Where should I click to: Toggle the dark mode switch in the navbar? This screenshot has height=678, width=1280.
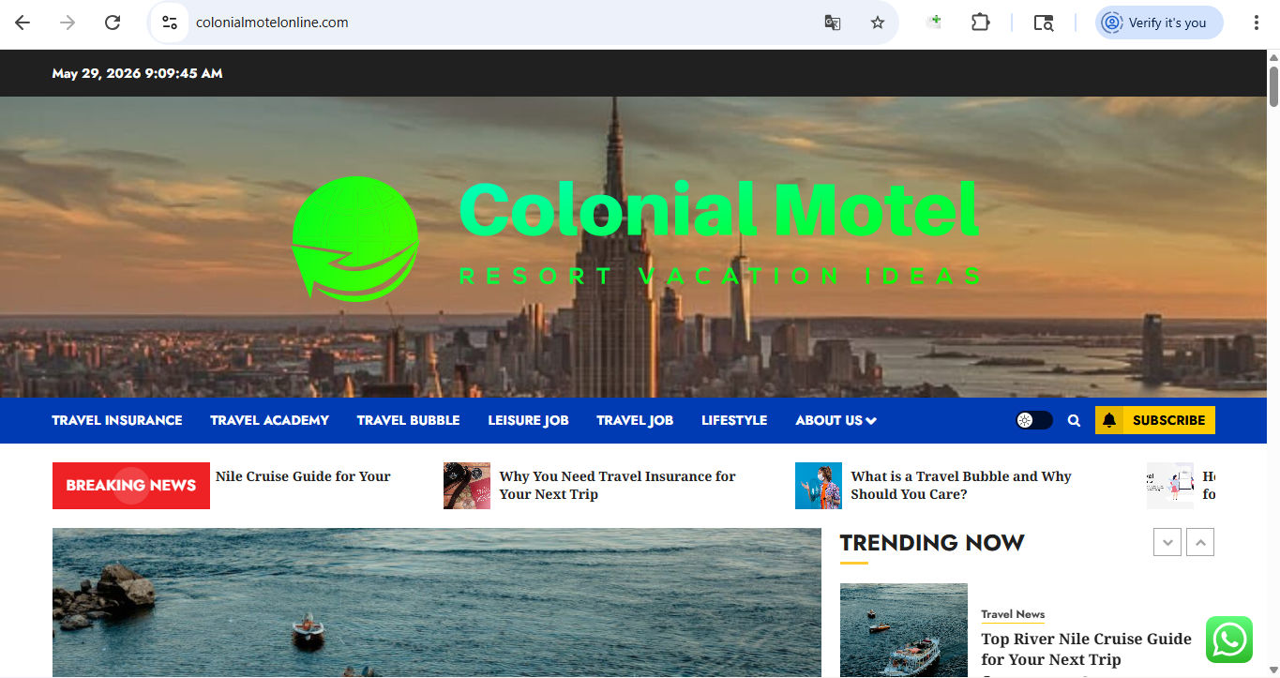click(1033, 420)
